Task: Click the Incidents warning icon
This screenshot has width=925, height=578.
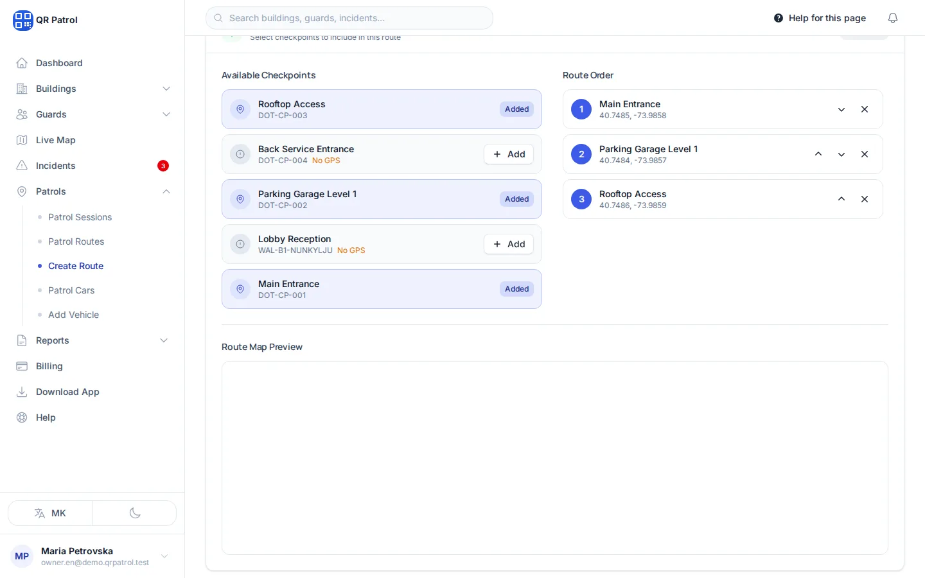Action: click(x=22, y=166)
